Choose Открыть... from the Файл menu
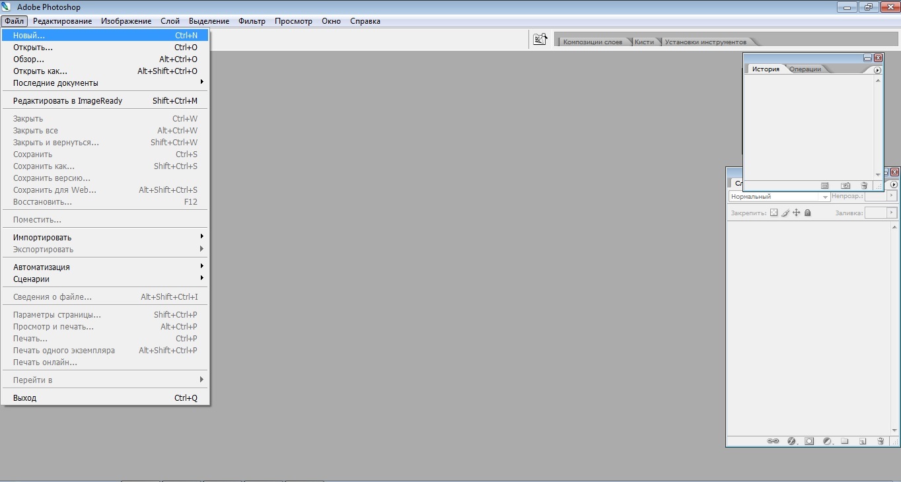This screenshot has height=482, width=901. point(106,47)
